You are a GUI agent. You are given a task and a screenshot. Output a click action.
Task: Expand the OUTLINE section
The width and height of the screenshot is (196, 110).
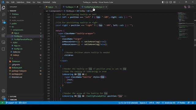[13, 97]
